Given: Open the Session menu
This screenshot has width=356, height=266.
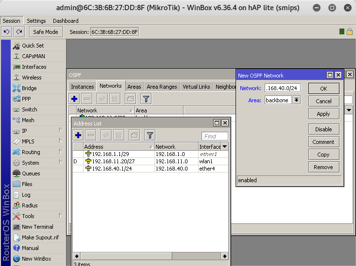Looking at the screenshot, I should click(11, 21).
